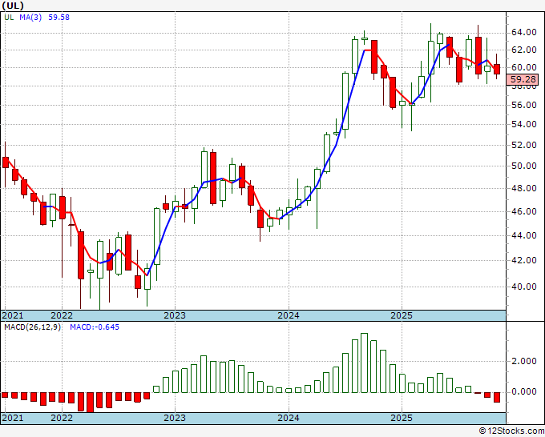Click the 2.000 MACD axis label
This screenshot has width=545, height=437.
point(524,361)
